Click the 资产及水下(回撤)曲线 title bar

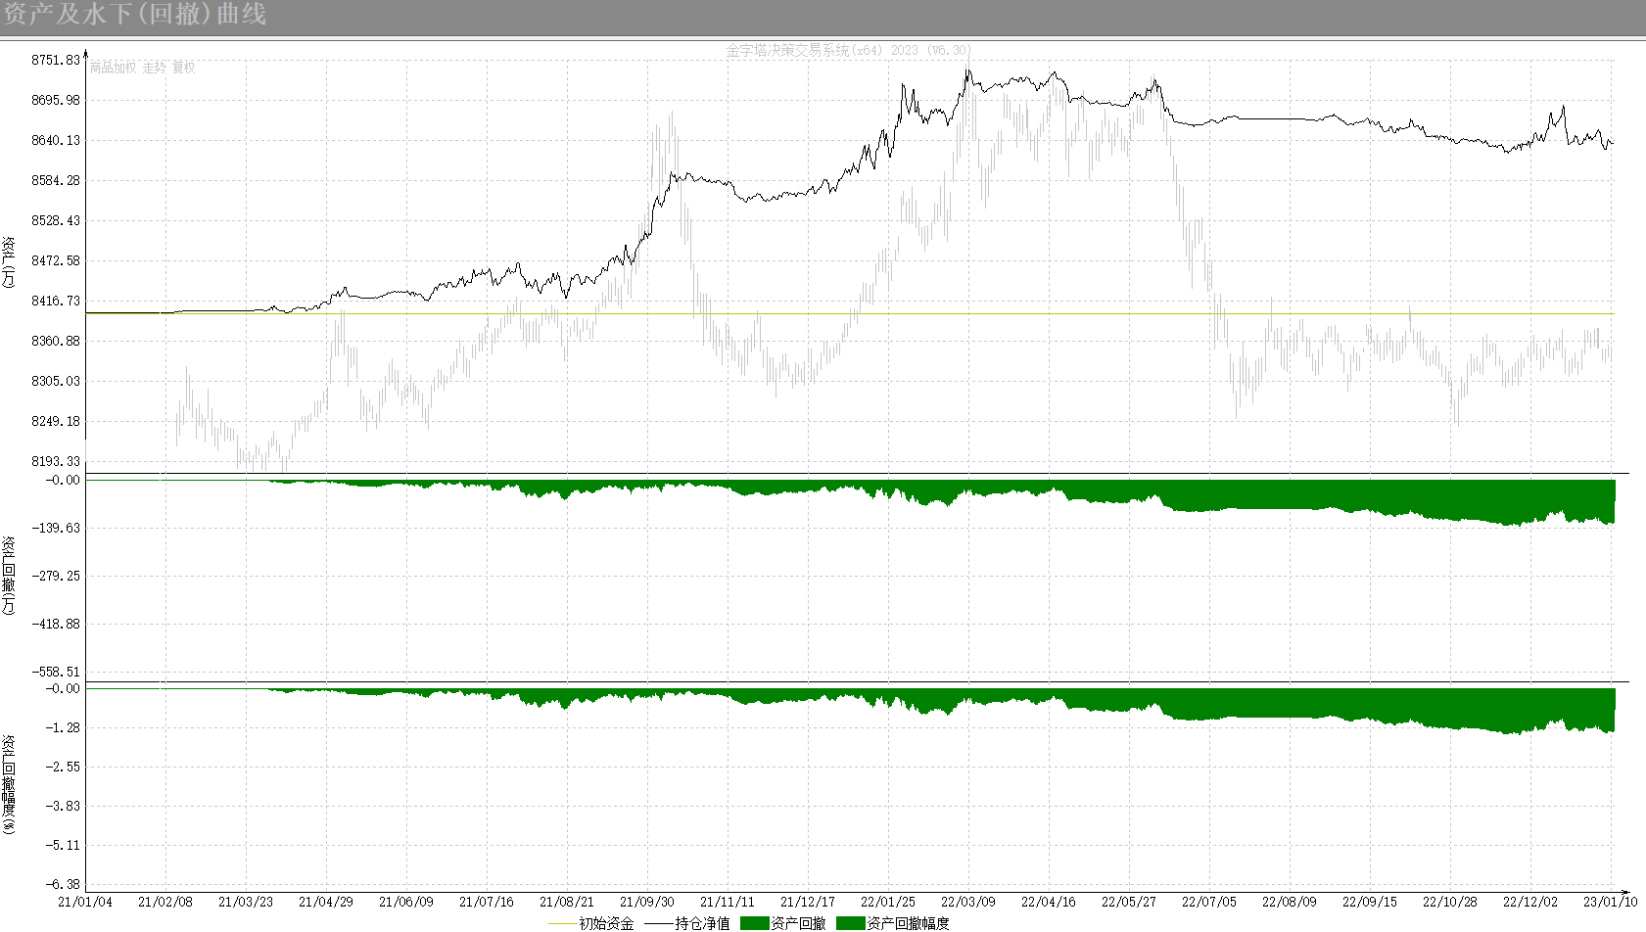135,15
